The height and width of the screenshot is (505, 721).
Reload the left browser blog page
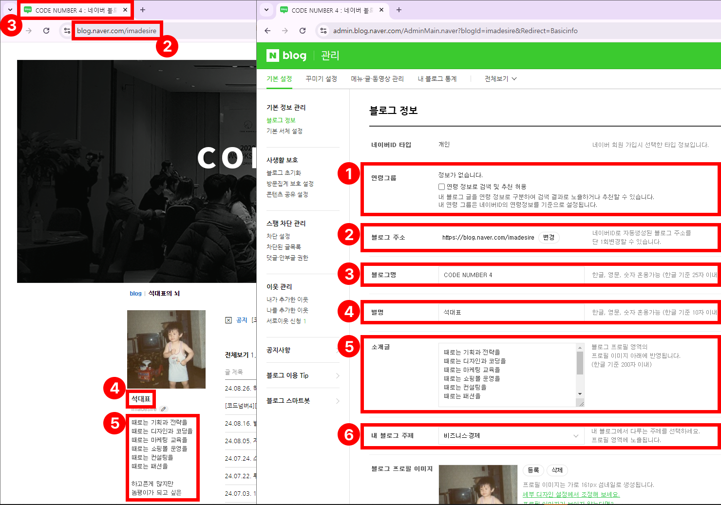pyautogui.click(x=46, y=31)
